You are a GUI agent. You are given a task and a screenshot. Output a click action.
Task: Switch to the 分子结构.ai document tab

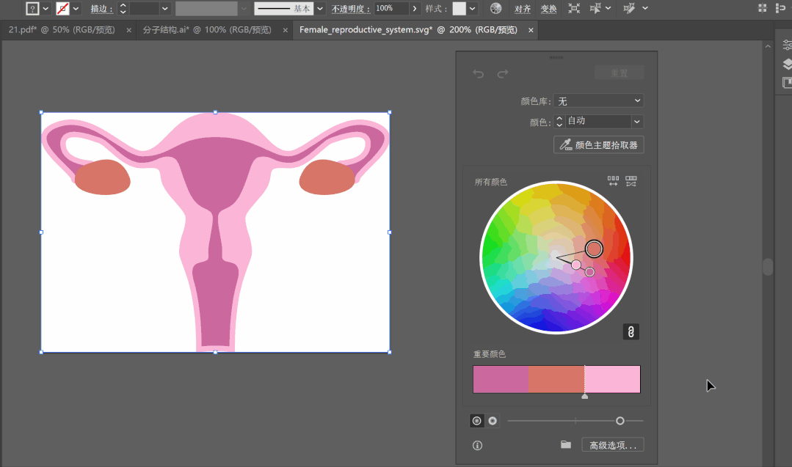[206, 30]
